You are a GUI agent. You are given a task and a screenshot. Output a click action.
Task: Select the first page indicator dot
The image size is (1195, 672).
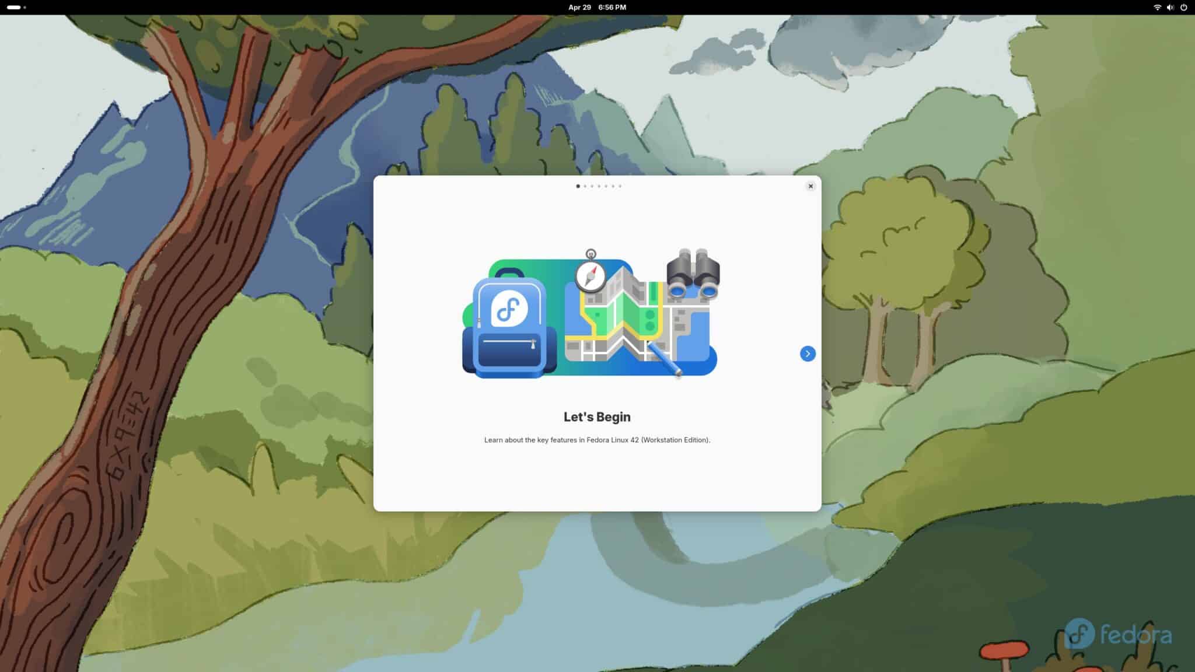(x=578, y=186)
